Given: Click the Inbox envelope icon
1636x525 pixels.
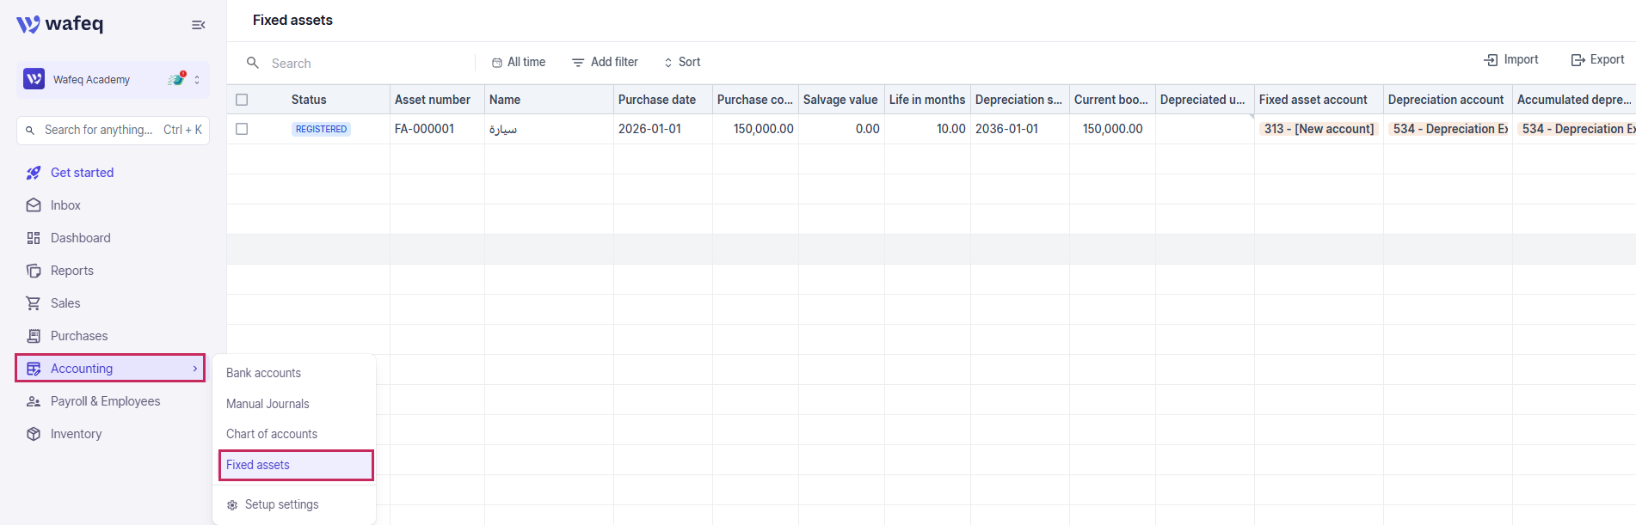Looking at the screenshot, I should (34, 205).
